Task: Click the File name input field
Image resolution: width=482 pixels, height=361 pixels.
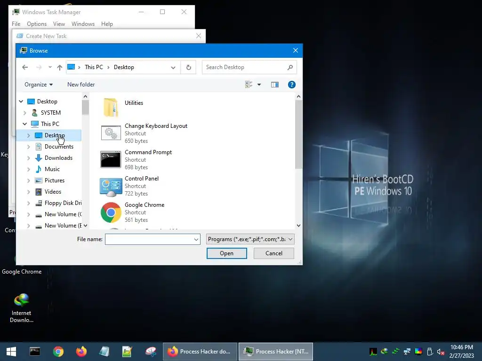Action: (x=149, y=239)
